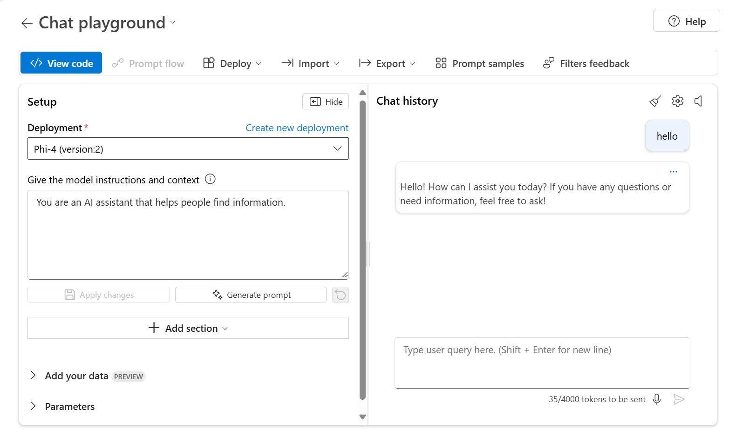Click the 'hello' user message bubble

click(x=667, y=136)
